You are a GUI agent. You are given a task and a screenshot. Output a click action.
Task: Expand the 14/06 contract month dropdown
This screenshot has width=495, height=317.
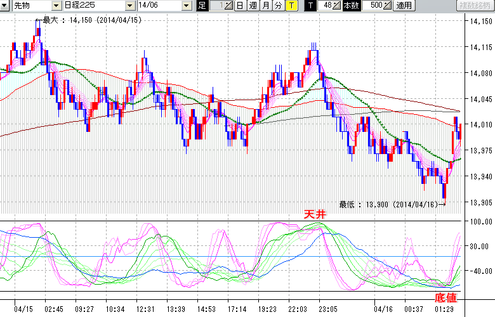(186, 6)
